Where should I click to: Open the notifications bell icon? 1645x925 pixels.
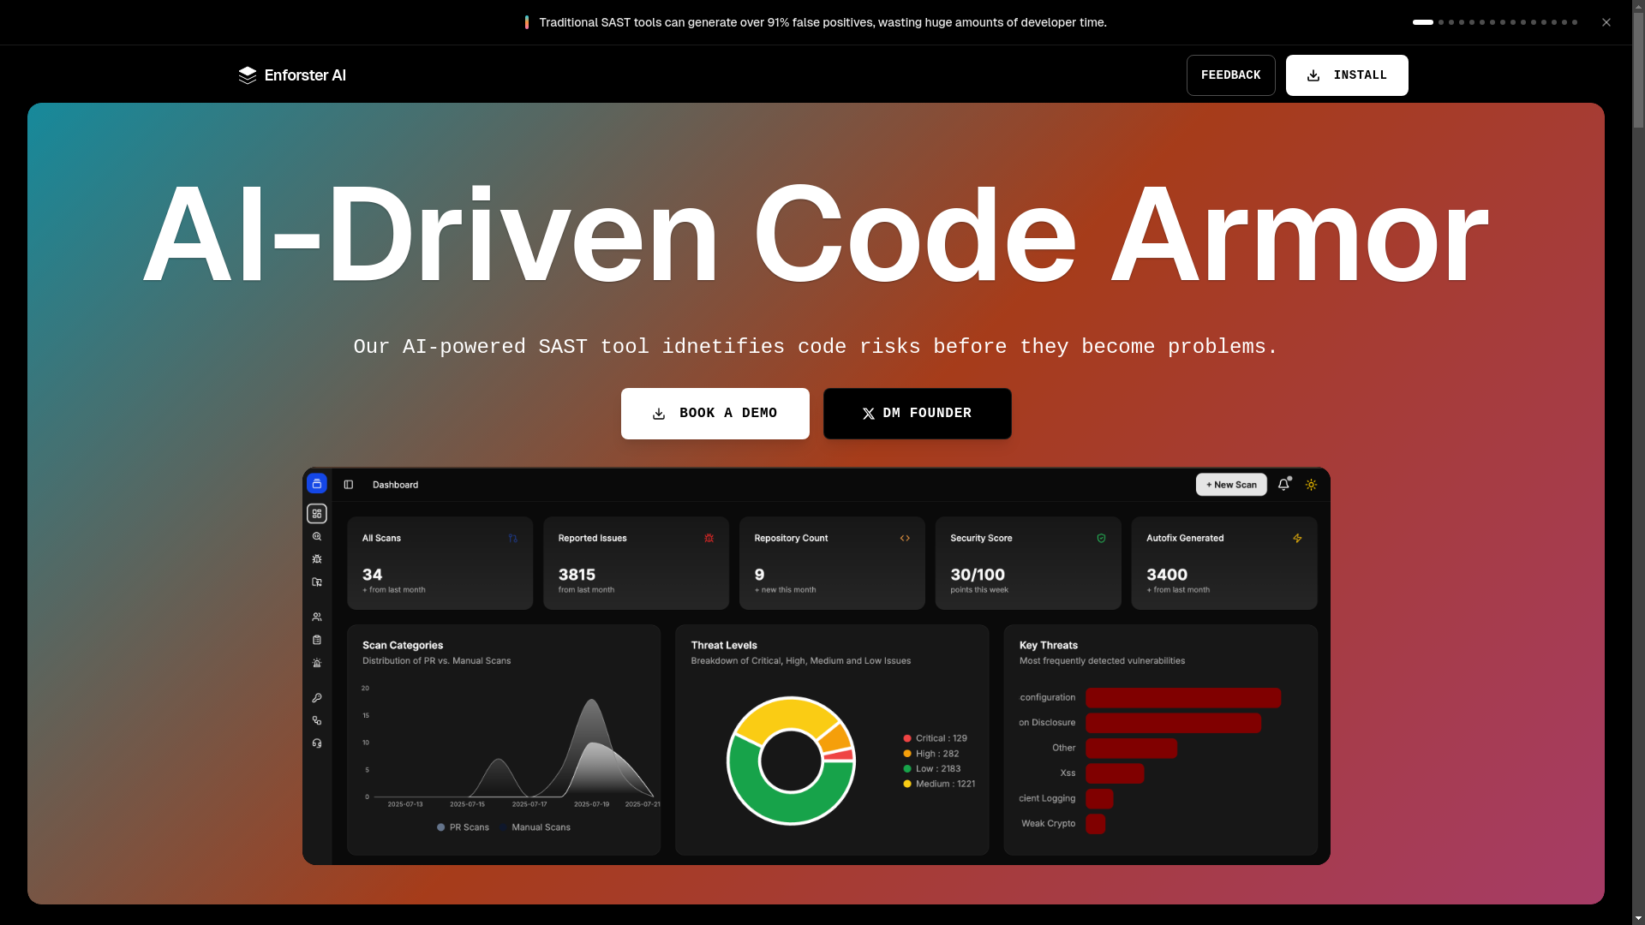point(1283,485)
